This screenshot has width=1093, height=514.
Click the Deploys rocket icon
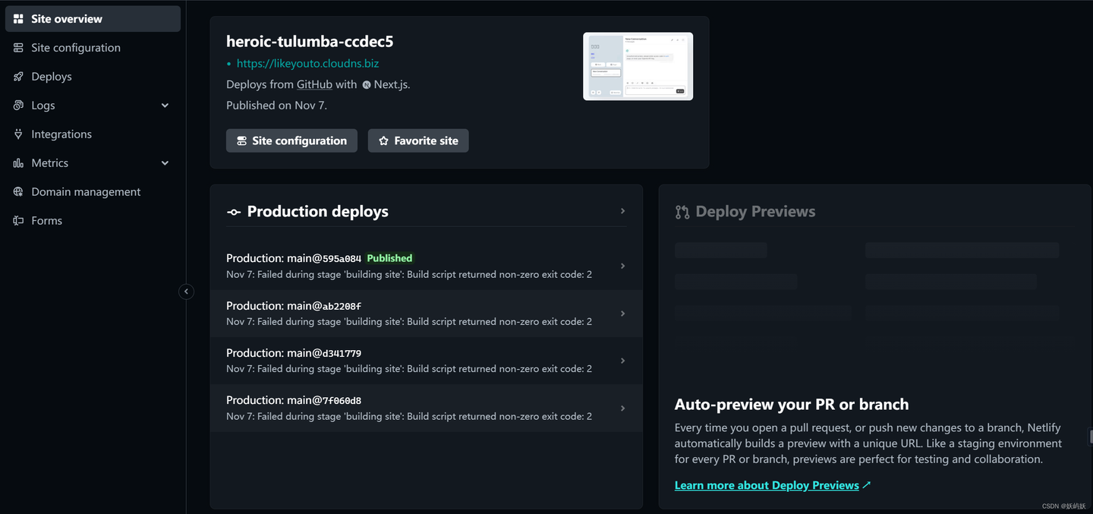coord(18,77)
